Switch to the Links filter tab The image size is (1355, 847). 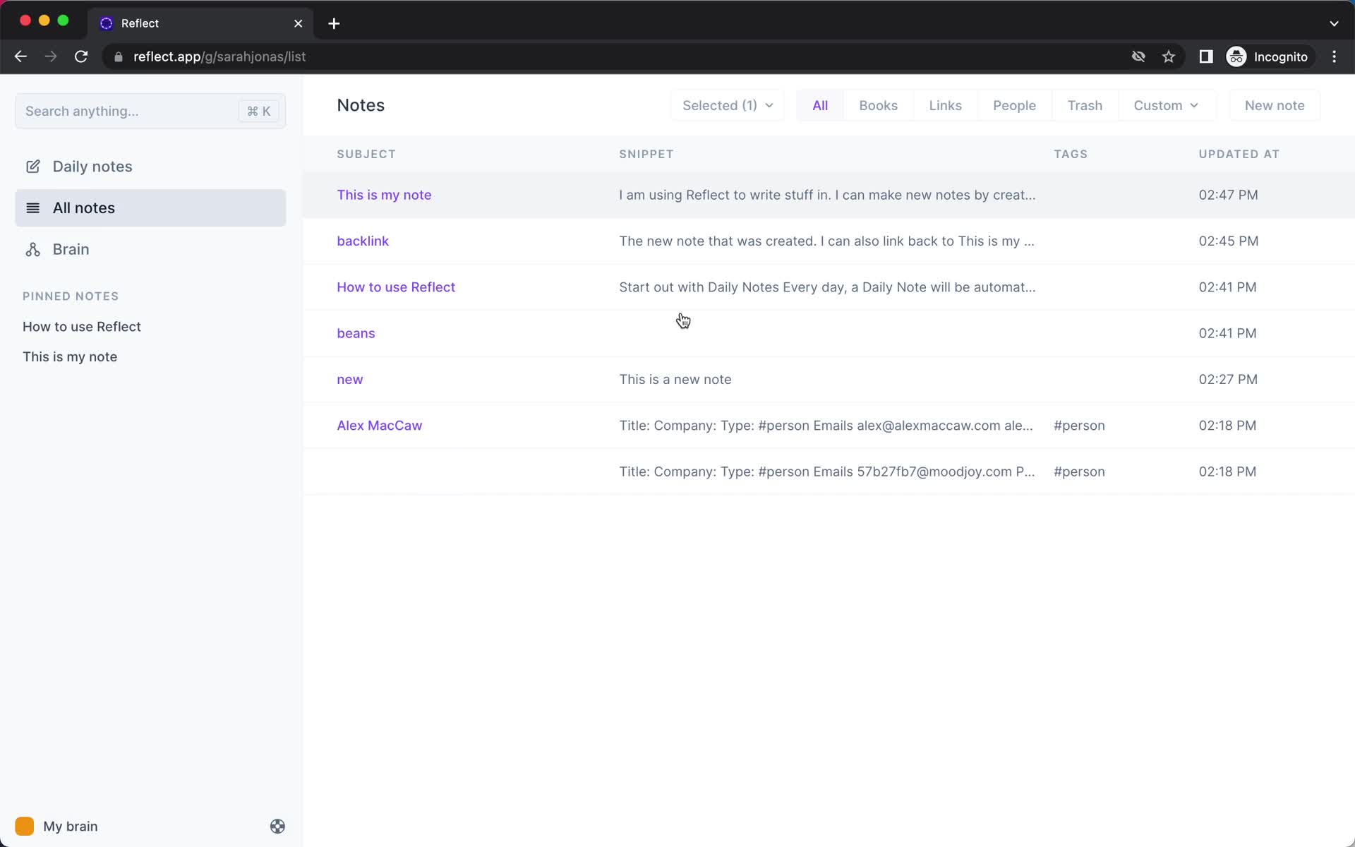945,105
